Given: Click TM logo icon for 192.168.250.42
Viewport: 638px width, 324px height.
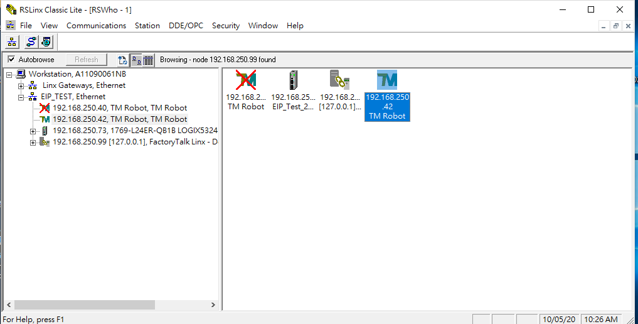Looking at the screenshot, I should 45,119.
